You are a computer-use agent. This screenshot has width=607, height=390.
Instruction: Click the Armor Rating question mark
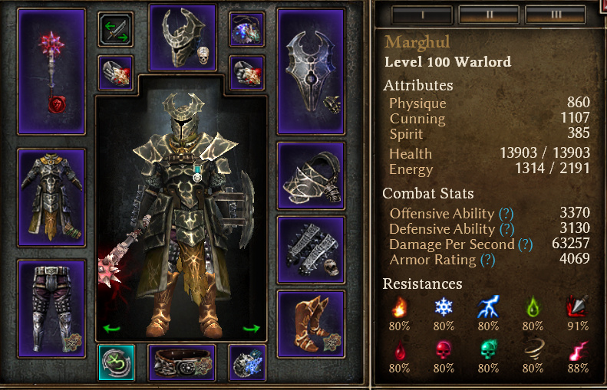487,261
